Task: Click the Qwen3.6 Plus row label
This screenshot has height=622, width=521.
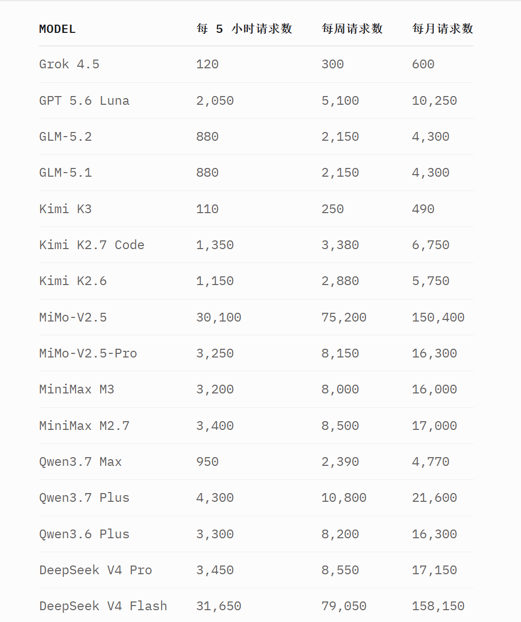Action: (84, 534)
